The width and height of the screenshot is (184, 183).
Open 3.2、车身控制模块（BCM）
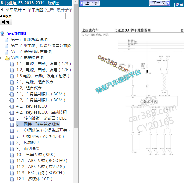(41, 100)
